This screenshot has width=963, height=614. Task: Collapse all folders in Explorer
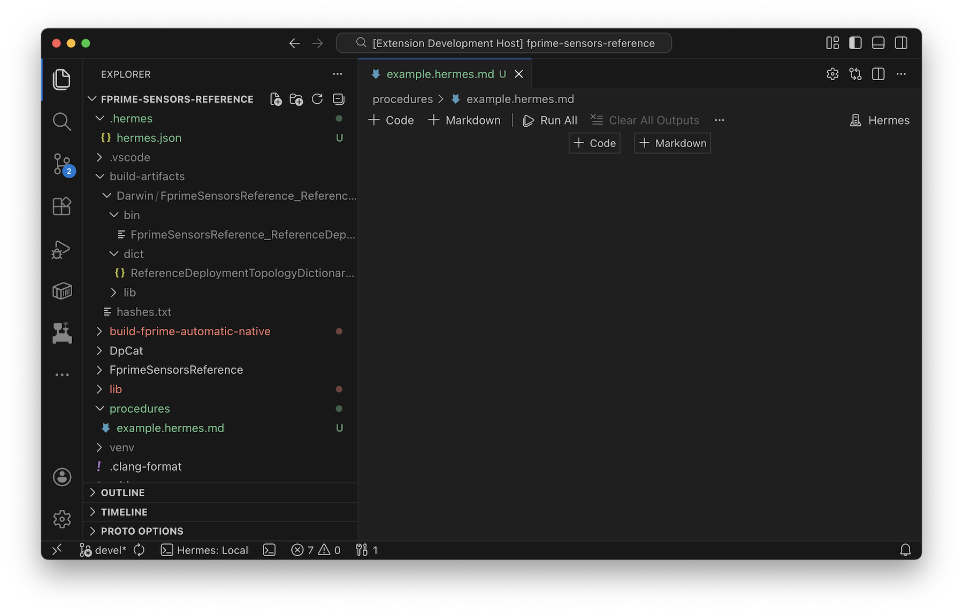click(338, 99)
